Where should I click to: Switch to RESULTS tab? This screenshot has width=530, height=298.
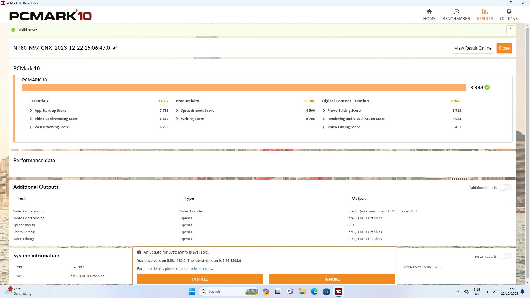tap(485, 15)
